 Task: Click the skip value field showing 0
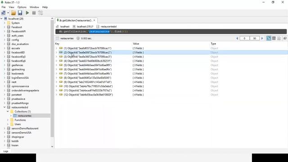coord(244,38)
